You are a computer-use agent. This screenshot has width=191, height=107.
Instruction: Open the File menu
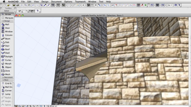[x=23, y=1]
